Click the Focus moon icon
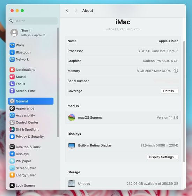 pos(12,84)
